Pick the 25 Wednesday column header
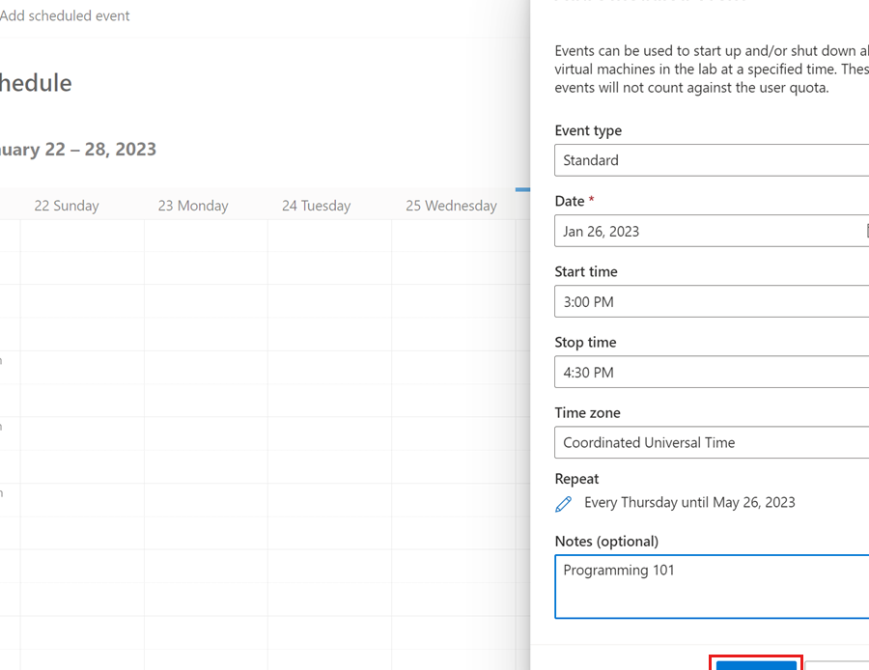Image resolution: width=869 pixels, height=670 pixels. (451, 206)
